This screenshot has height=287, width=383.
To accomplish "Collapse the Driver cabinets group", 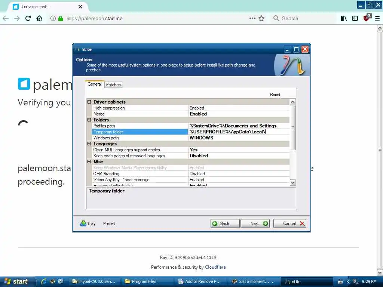I will (x=89, y=102).
